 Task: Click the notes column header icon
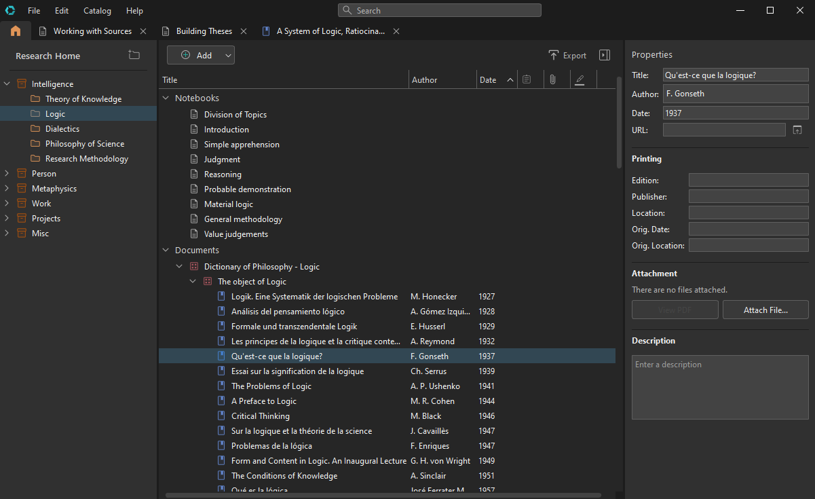pos(527,80)
